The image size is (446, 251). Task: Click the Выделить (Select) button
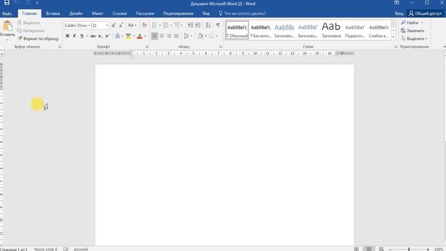414,38
